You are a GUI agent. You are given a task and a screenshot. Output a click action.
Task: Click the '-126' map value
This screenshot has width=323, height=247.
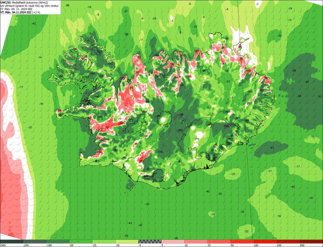point(226,126)
